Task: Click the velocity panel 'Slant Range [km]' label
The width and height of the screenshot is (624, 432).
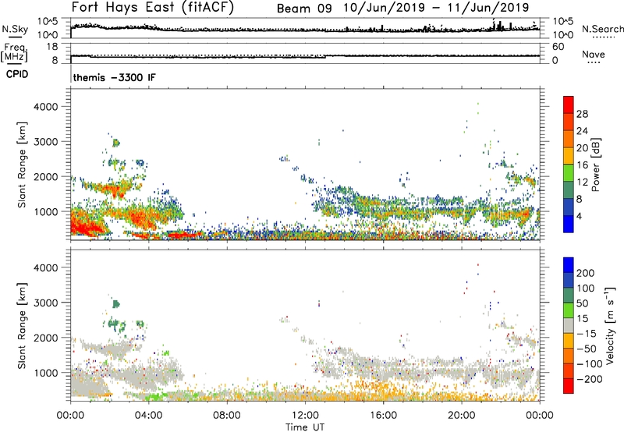Action: tap(22, 325)
